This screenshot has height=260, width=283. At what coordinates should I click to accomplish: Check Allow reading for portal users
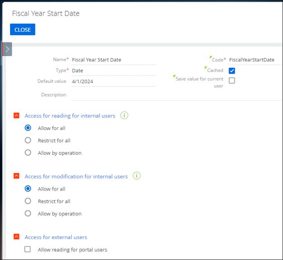(x=28, y=249)
